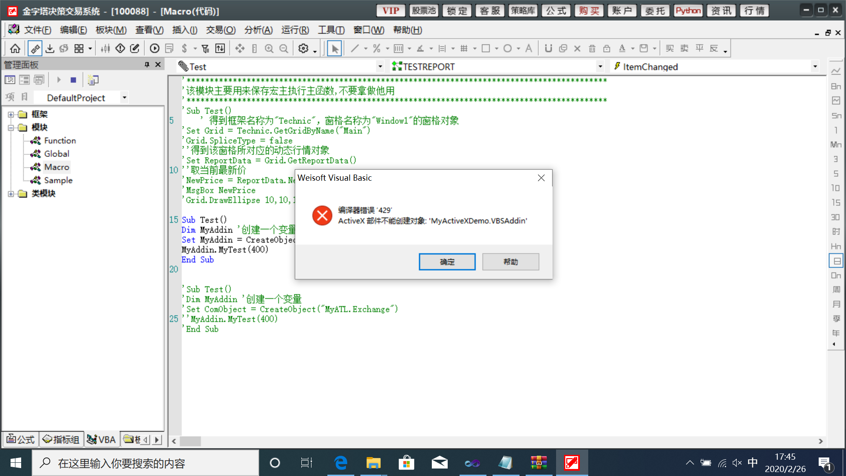Click the four-way move arrows icon
The height and width of the screenshot is (476, 846).
tap(240, 48)
